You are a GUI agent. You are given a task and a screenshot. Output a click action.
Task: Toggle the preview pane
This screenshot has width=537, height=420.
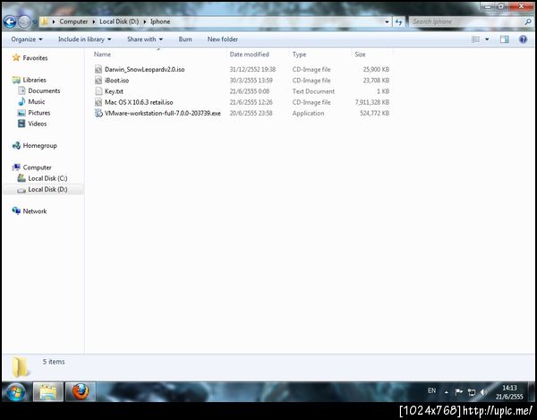[504, 39]
